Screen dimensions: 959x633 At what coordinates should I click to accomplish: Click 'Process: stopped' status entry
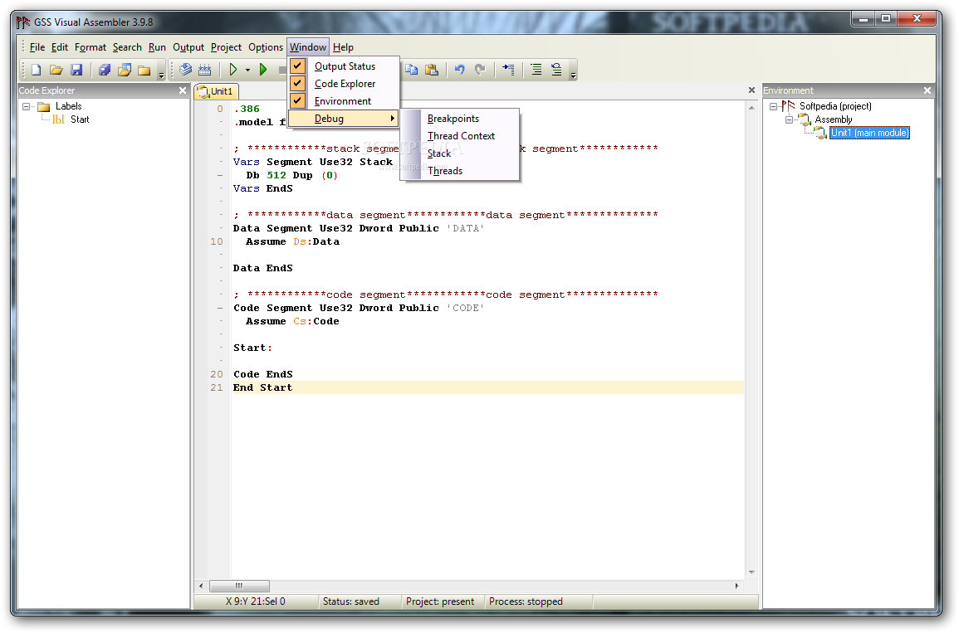(526, 601)
